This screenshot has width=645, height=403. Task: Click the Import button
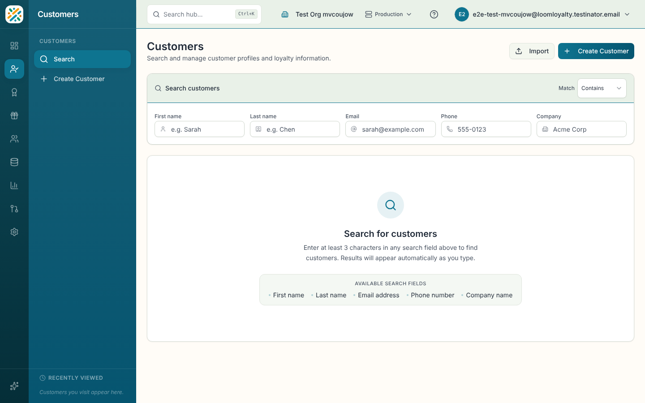point(532,51)
